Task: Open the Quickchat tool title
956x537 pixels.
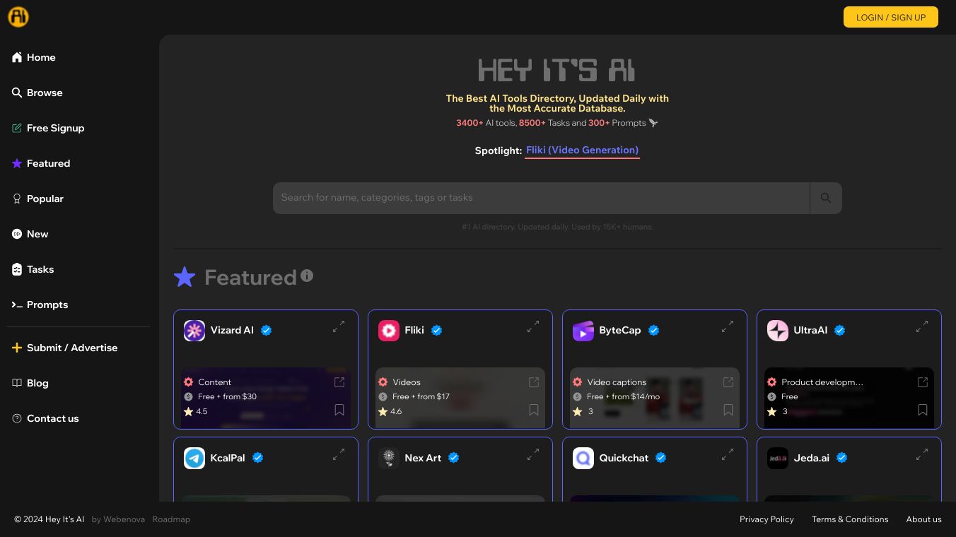Action: coord(624,458)
